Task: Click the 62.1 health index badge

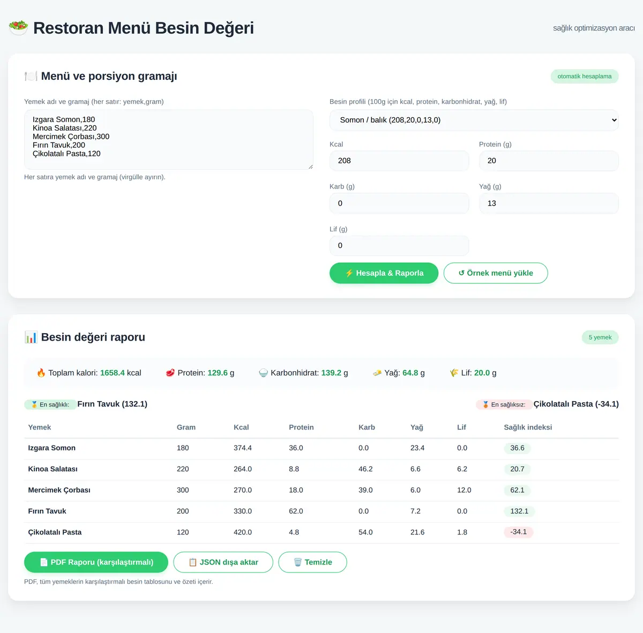Action: [x=517, y=490]
